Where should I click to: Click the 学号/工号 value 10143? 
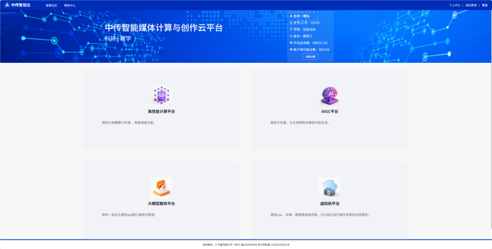point(315,23)
